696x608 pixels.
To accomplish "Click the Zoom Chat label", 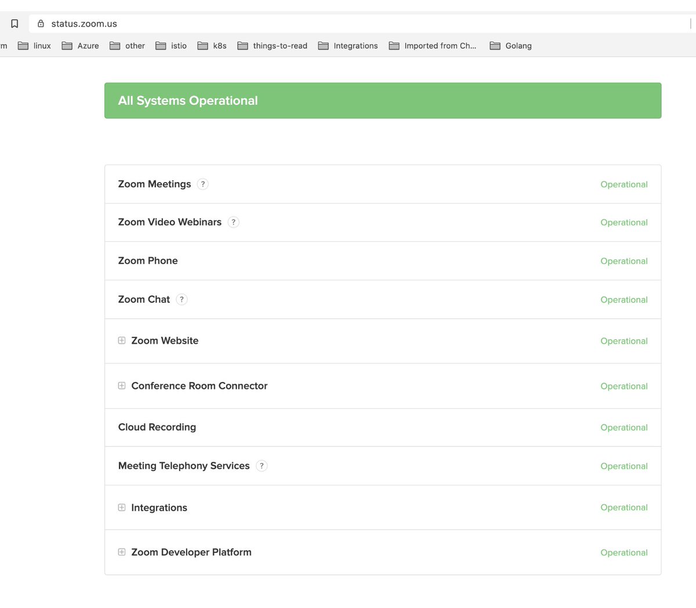I will coord(144,300).
